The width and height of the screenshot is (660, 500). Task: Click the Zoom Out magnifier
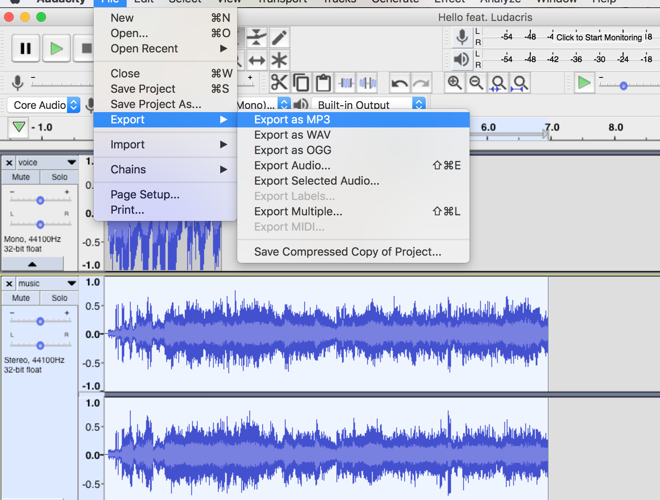point(476,83)
